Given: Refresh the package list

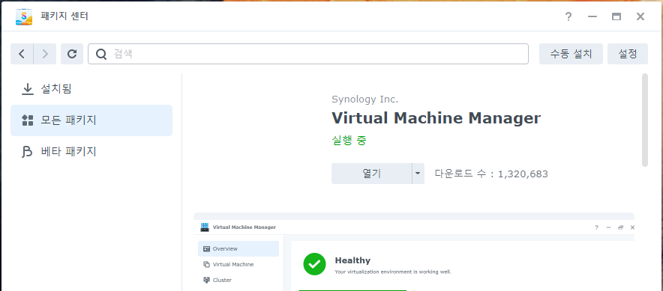Looking at the screenshot, I should click(72, 54).
